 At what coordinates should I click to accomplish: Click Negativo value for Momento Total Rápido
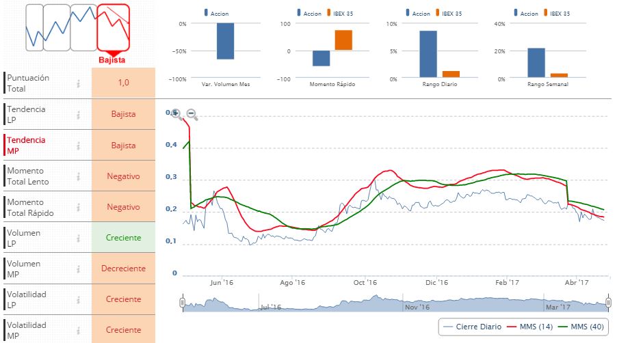click(x=124, y=206)
